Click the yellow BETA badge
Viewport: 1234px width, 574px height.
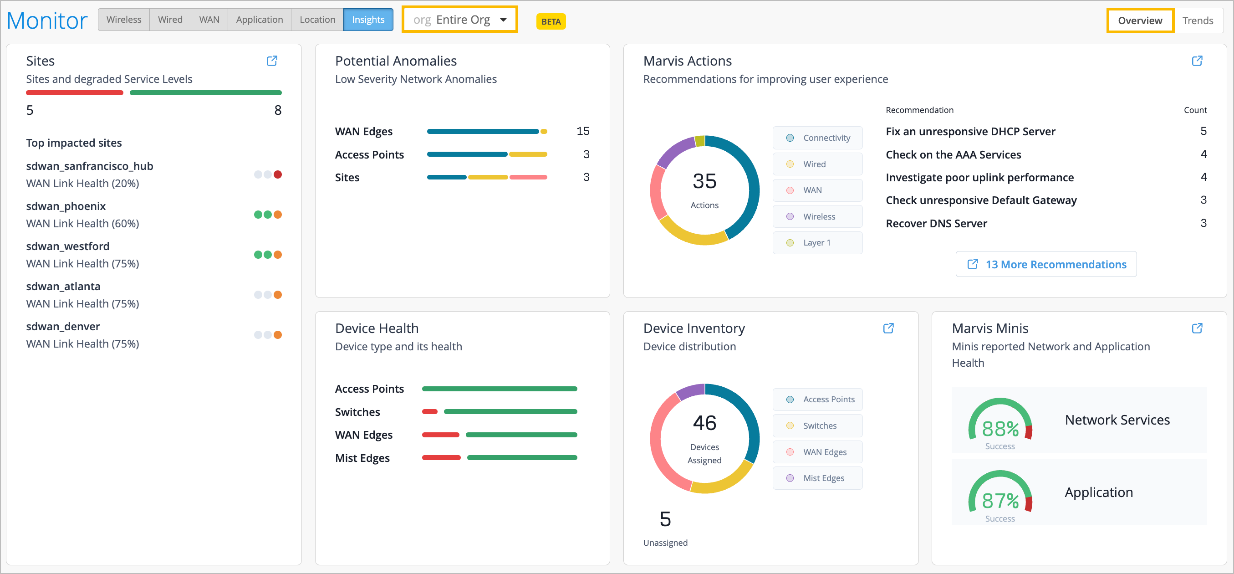pos(551,21)
